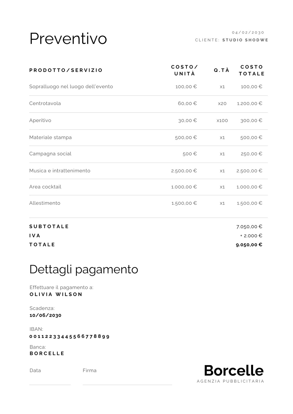
Task: Click the Borcelle logo
Action: (x=234, y=374)
